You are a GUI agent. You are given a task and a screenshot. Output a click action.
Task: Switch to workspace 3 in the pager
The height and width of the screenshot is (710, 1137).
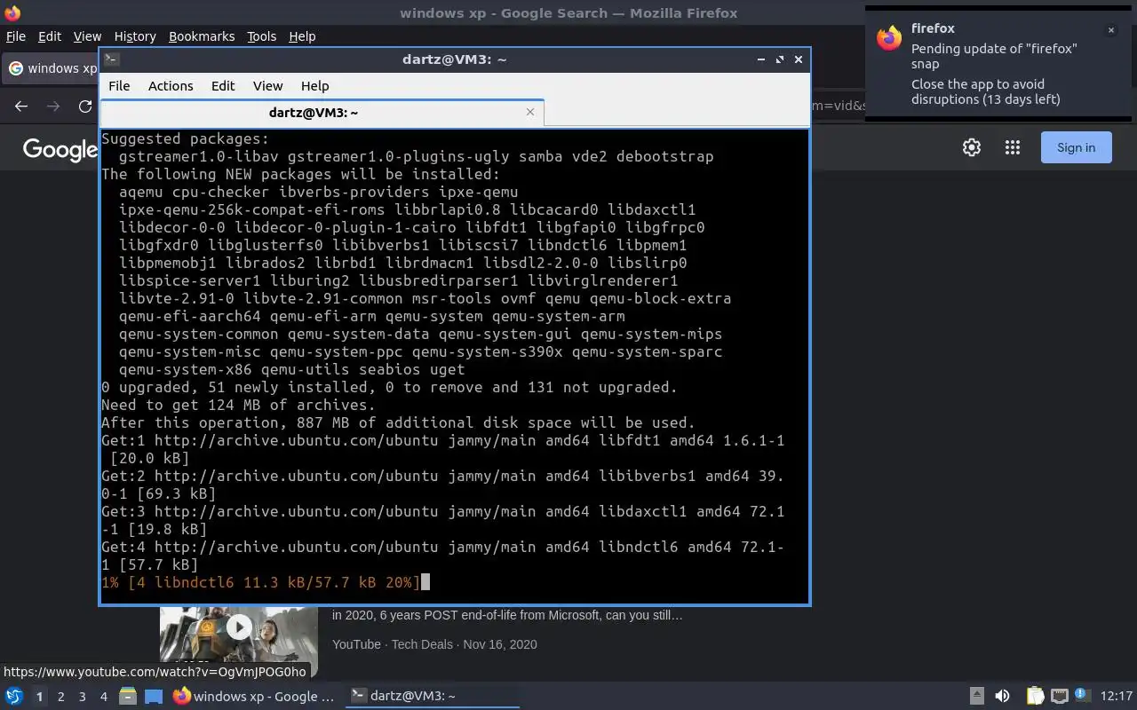tap(83, 697)
